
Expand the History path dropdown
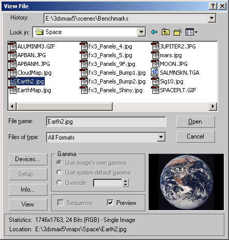coord(211,18)
